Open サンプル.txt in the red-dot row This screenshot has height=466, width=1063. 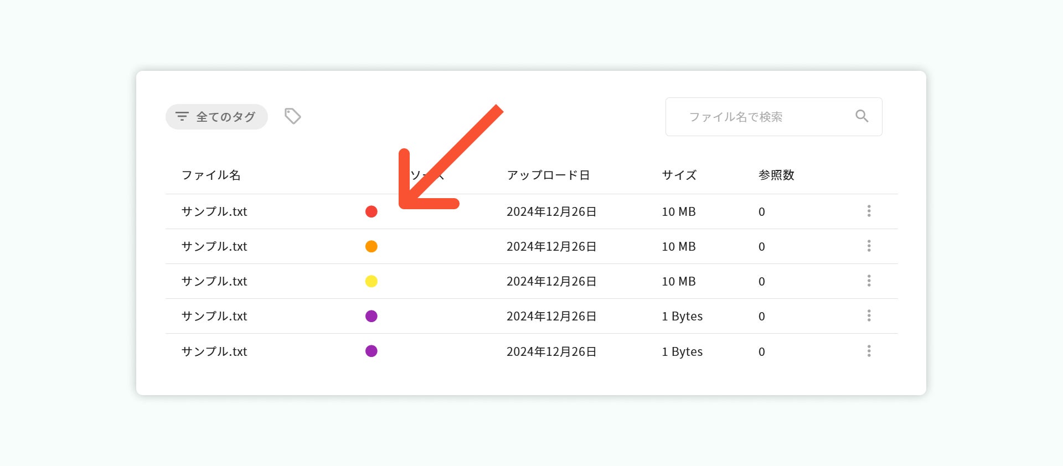(x=214, y=211)
